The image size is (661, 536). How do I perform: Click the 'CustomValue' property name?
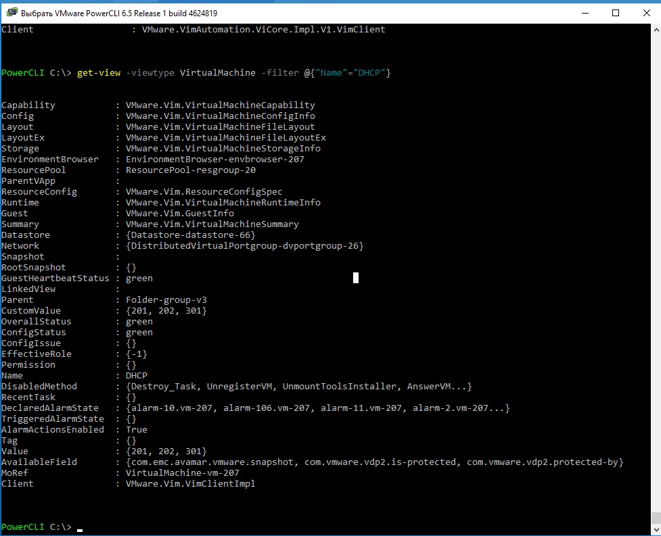click(30, 311)
